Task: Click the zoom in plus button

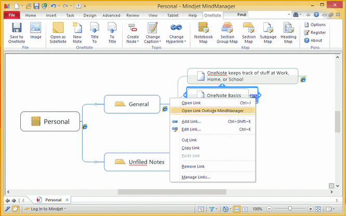Action: pyautogui.click(x=310, y=209)
